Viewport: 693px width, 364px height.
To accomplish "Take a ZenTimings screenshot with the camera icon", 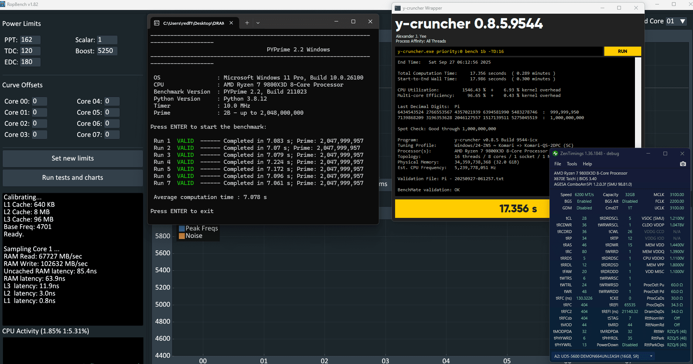I will tap(683, 164).
